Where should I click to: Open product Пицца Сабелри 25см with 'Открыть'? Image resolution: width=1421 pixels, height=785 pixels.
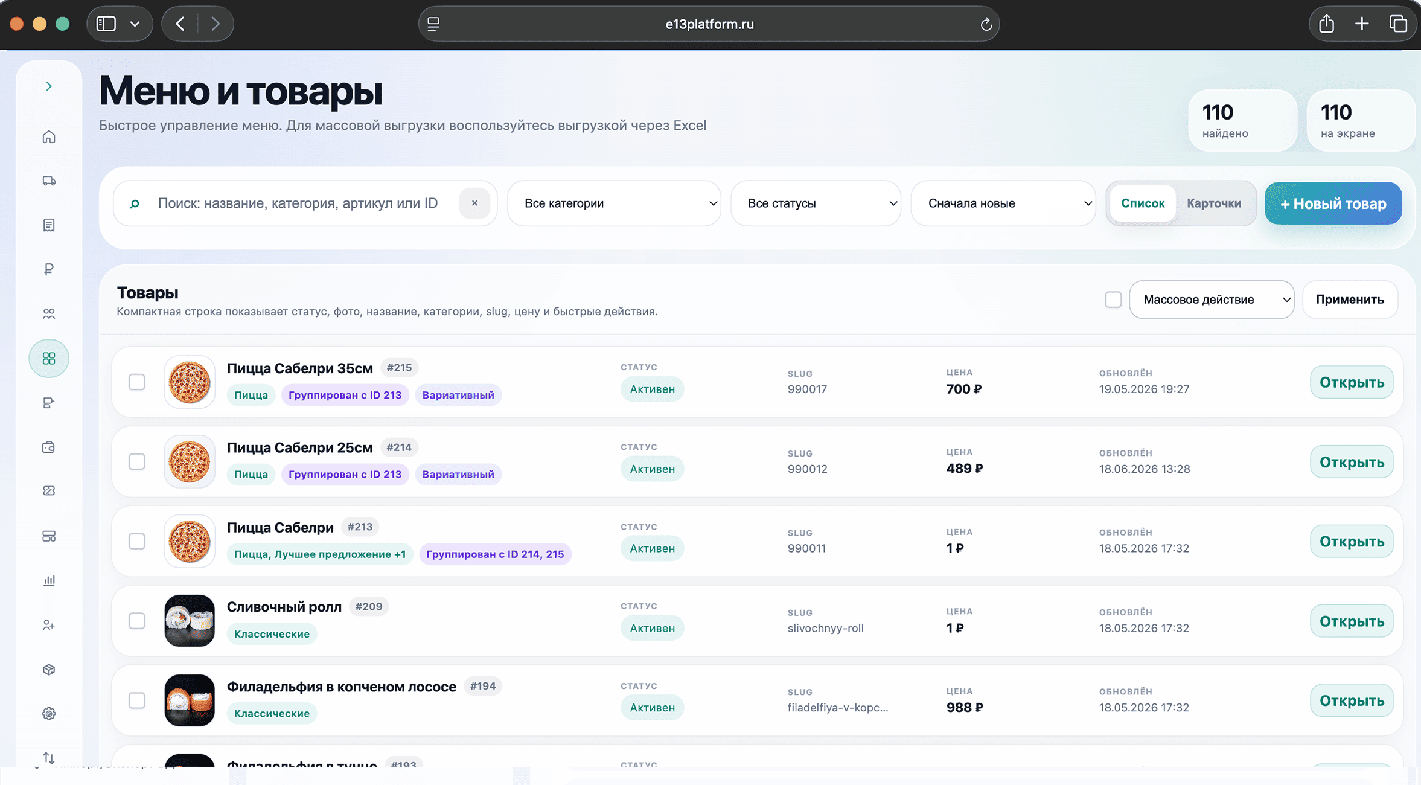(x=1352, y=462)
